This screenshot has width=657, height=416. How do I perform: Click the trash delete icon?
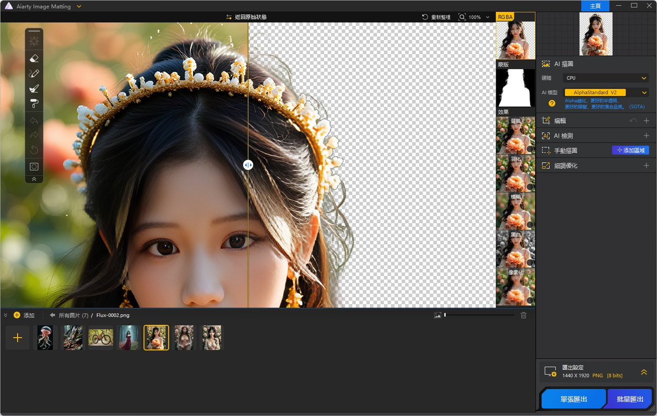coord(524,315)
